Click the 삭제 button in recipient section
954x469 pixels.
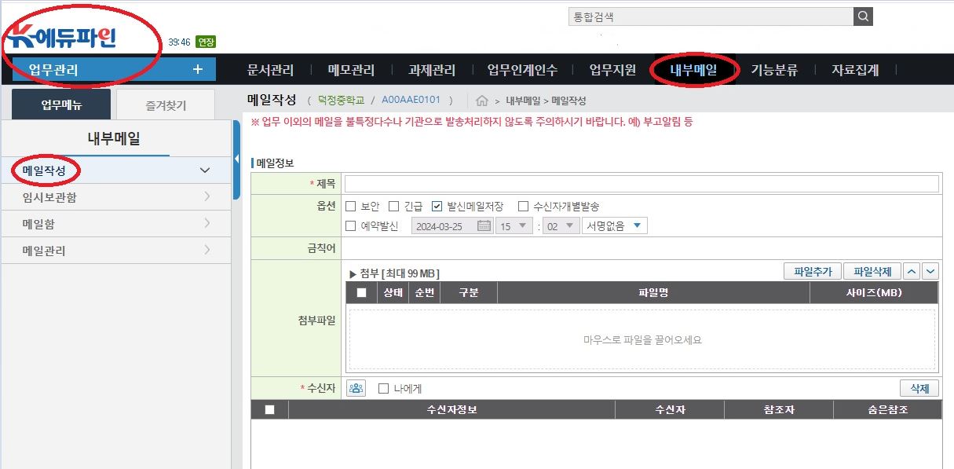[919, 387]
